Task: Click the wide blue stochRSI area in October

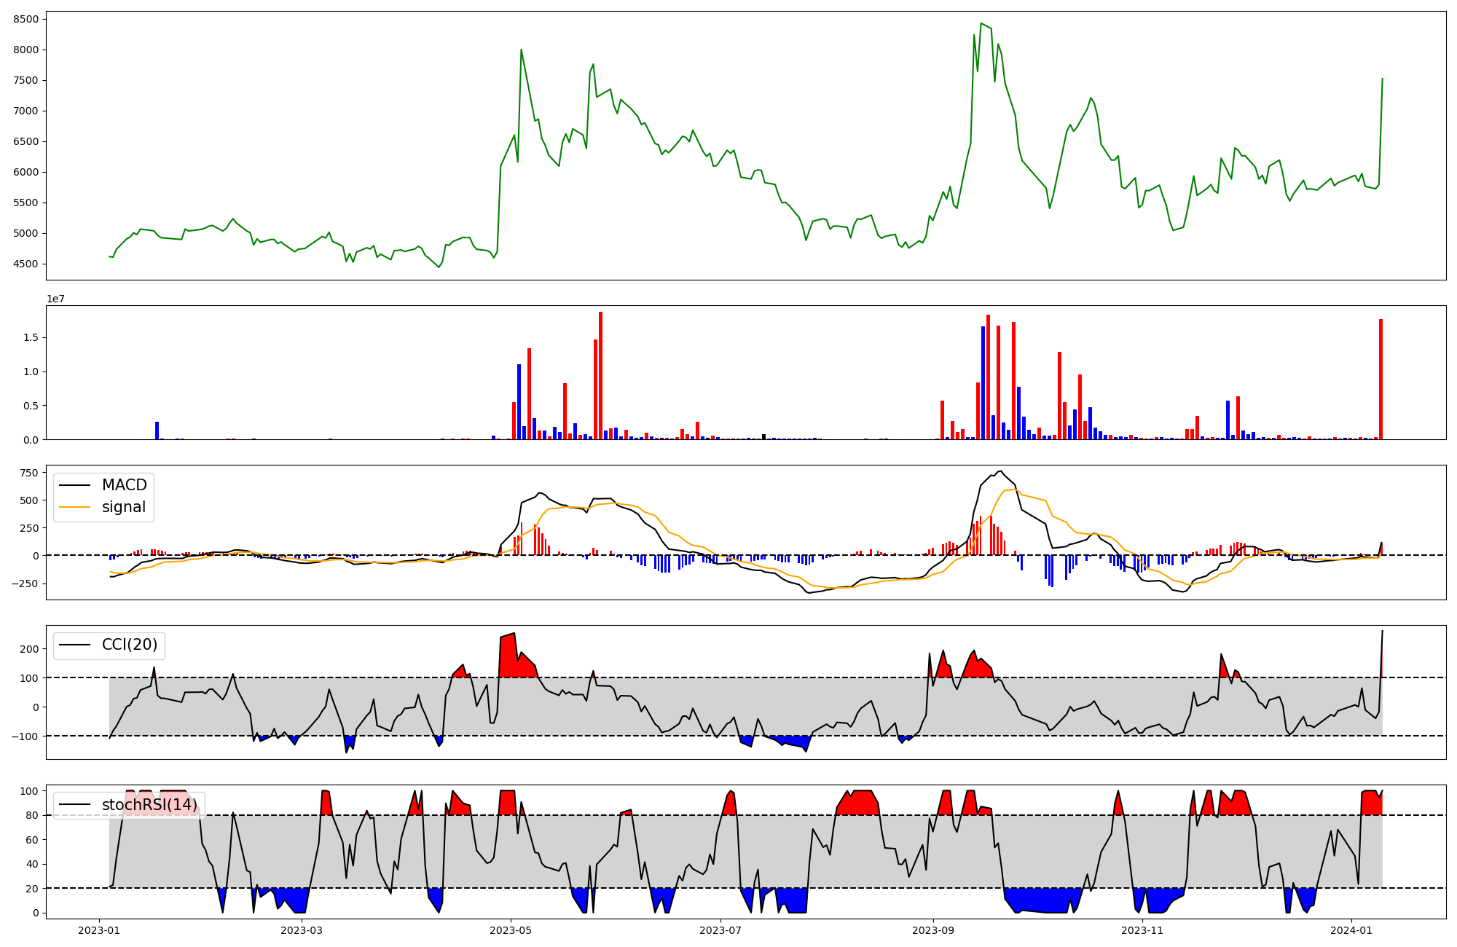Action: [x=1042, y=900]
